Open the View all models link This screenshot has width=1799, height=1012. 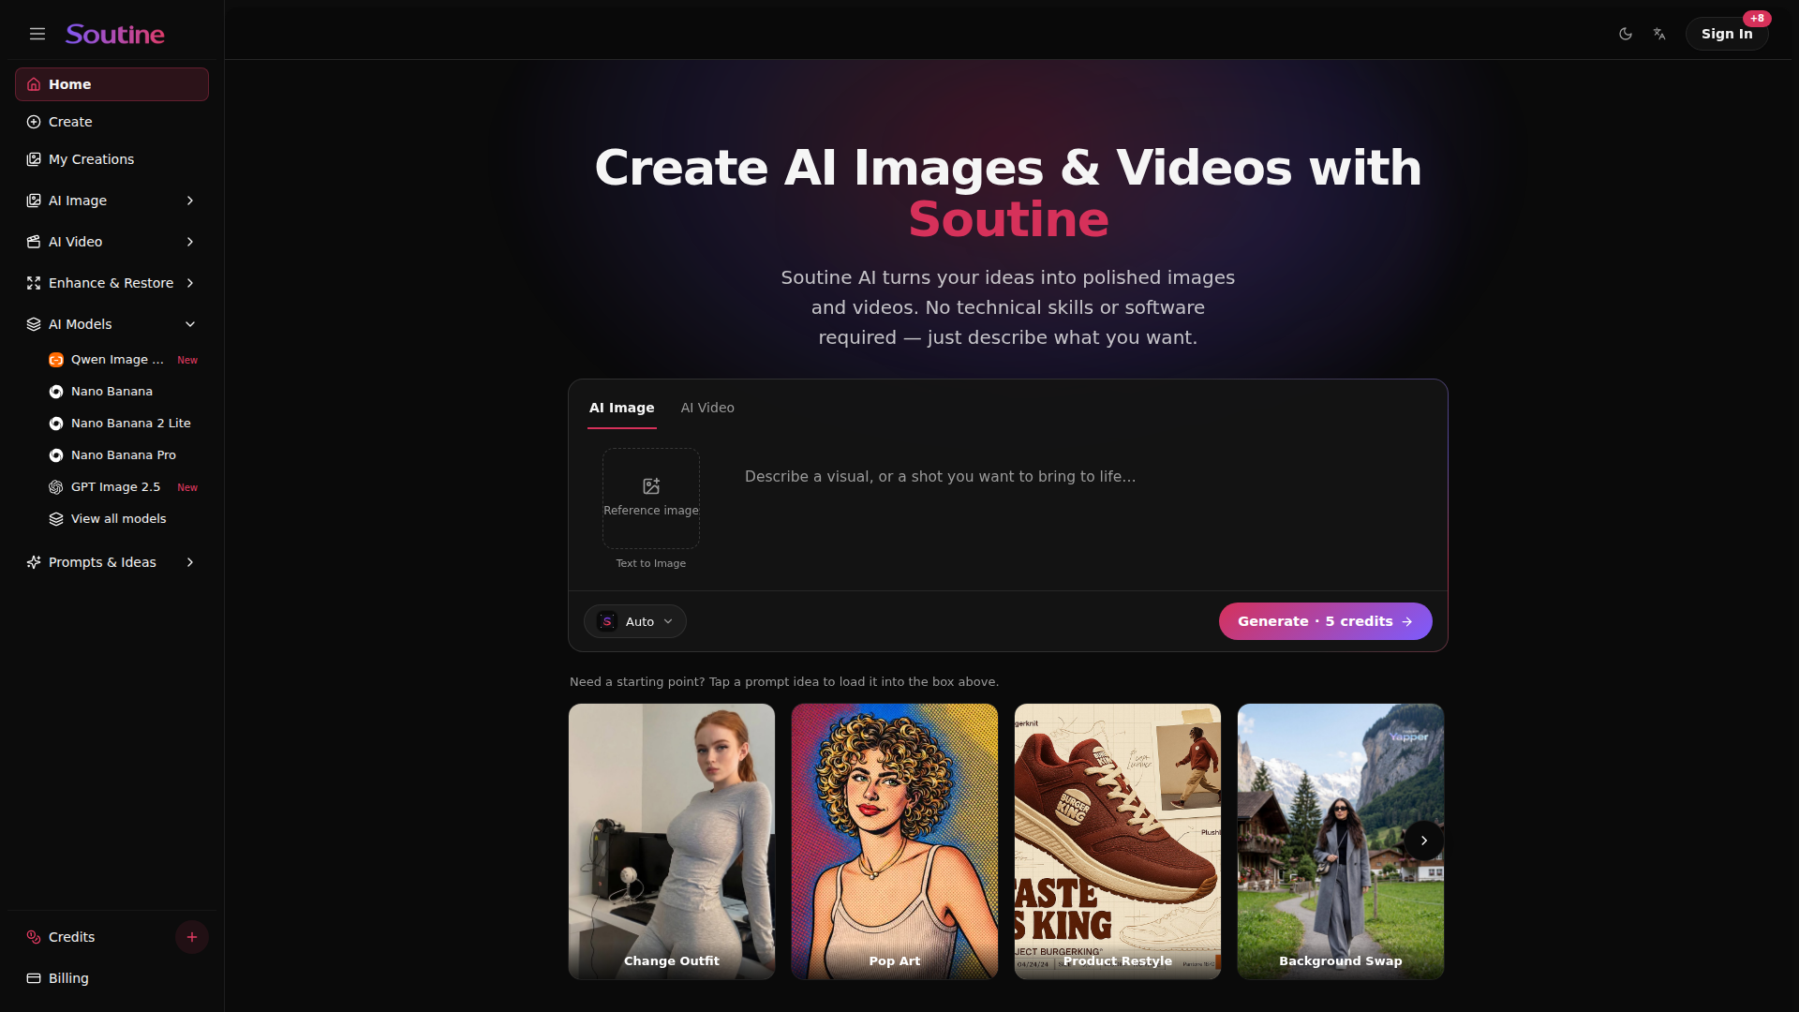click(x=123, y=519)
